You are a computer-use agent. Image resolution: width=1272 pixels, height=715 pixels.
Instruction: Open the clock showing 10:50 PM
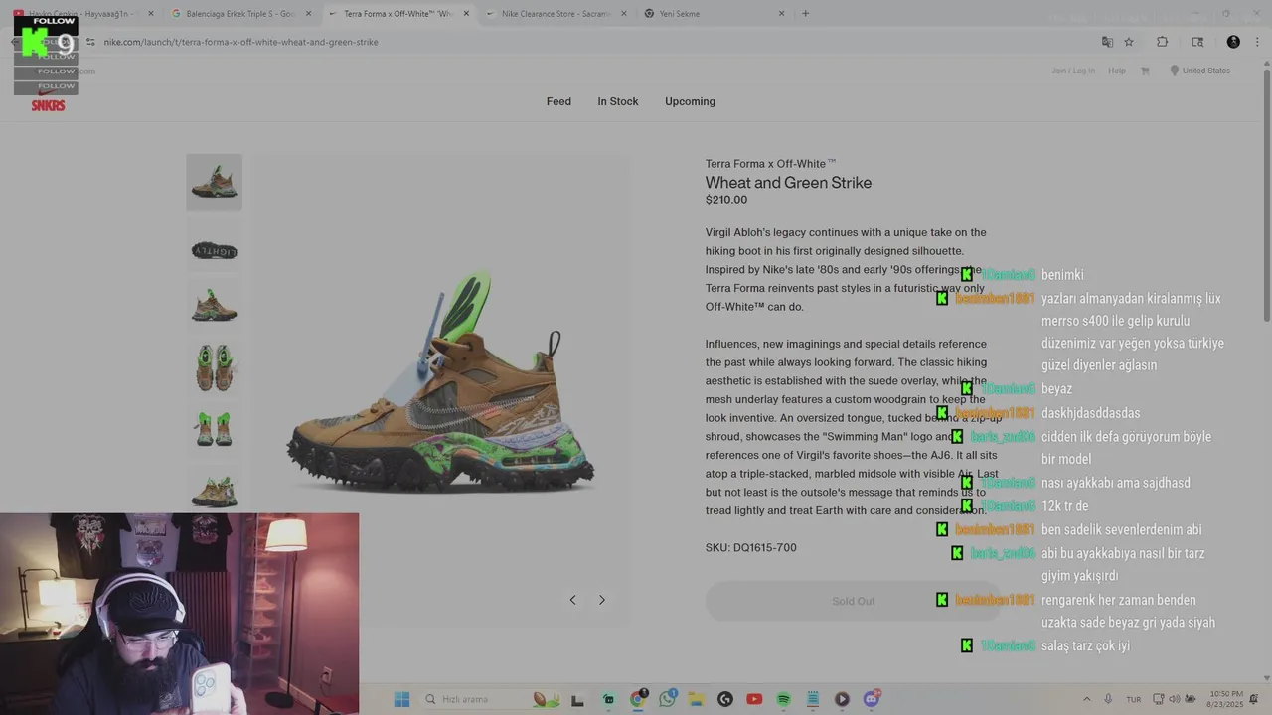click(x=1226, y=699)
